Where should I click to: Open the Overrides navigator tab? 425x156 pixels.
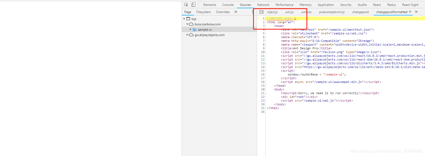[x=223, y=12]
